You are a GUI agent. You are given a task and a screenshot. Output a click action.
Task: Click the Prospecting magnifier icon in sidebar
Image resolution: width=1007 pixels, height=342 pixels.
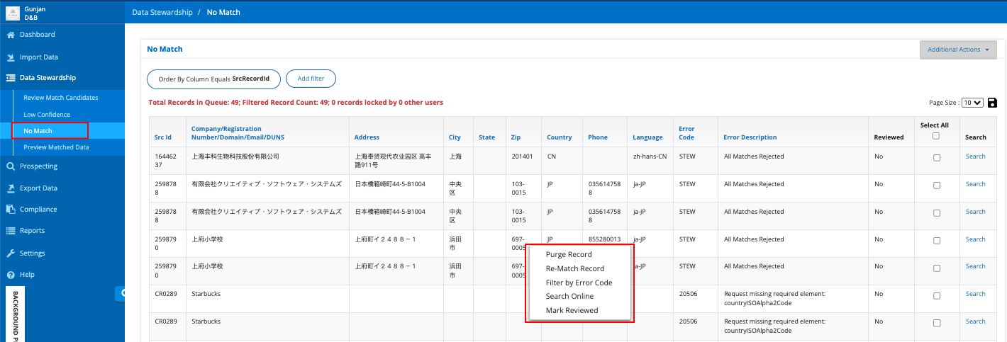tap(11, 166)
